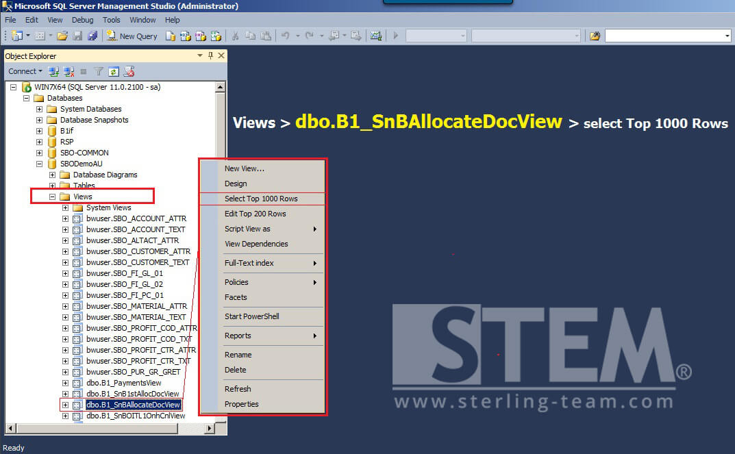
Task: Click the Undo arrow icon
Action: click(x=286, y=36)
